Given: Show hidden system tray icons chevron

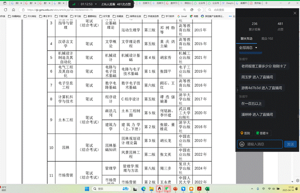Looking at the screenshot, I should click(252, 189).
